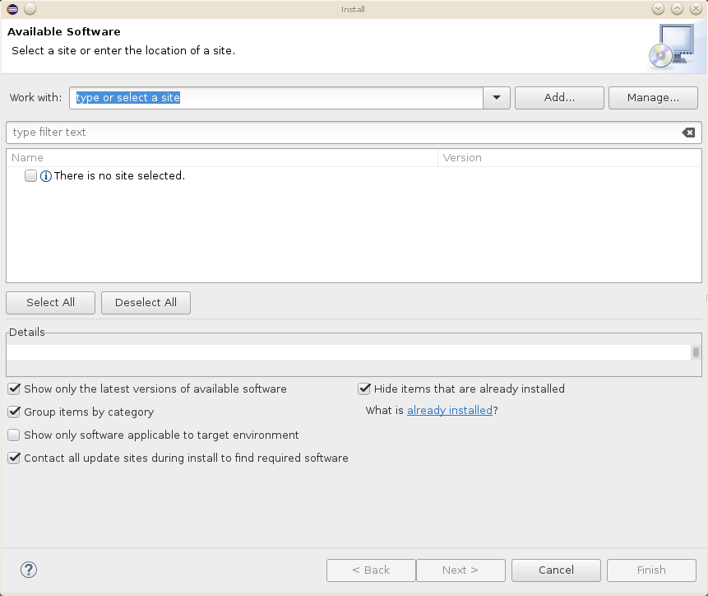Click inside the type filter text field
Screen dimensions: 708x596
coord(247,132)
